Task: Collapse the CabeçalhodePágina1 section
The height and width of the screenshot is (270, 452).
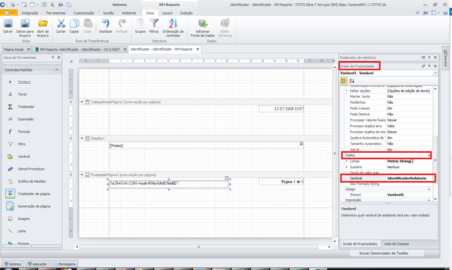Action: click(x=82, y=102)
